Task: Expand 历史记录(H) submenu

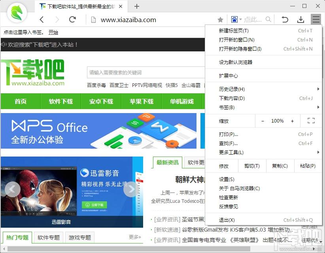Action: [263, 89]
